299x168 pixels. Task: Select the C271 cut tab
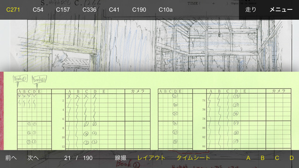(x=13, y=10)
